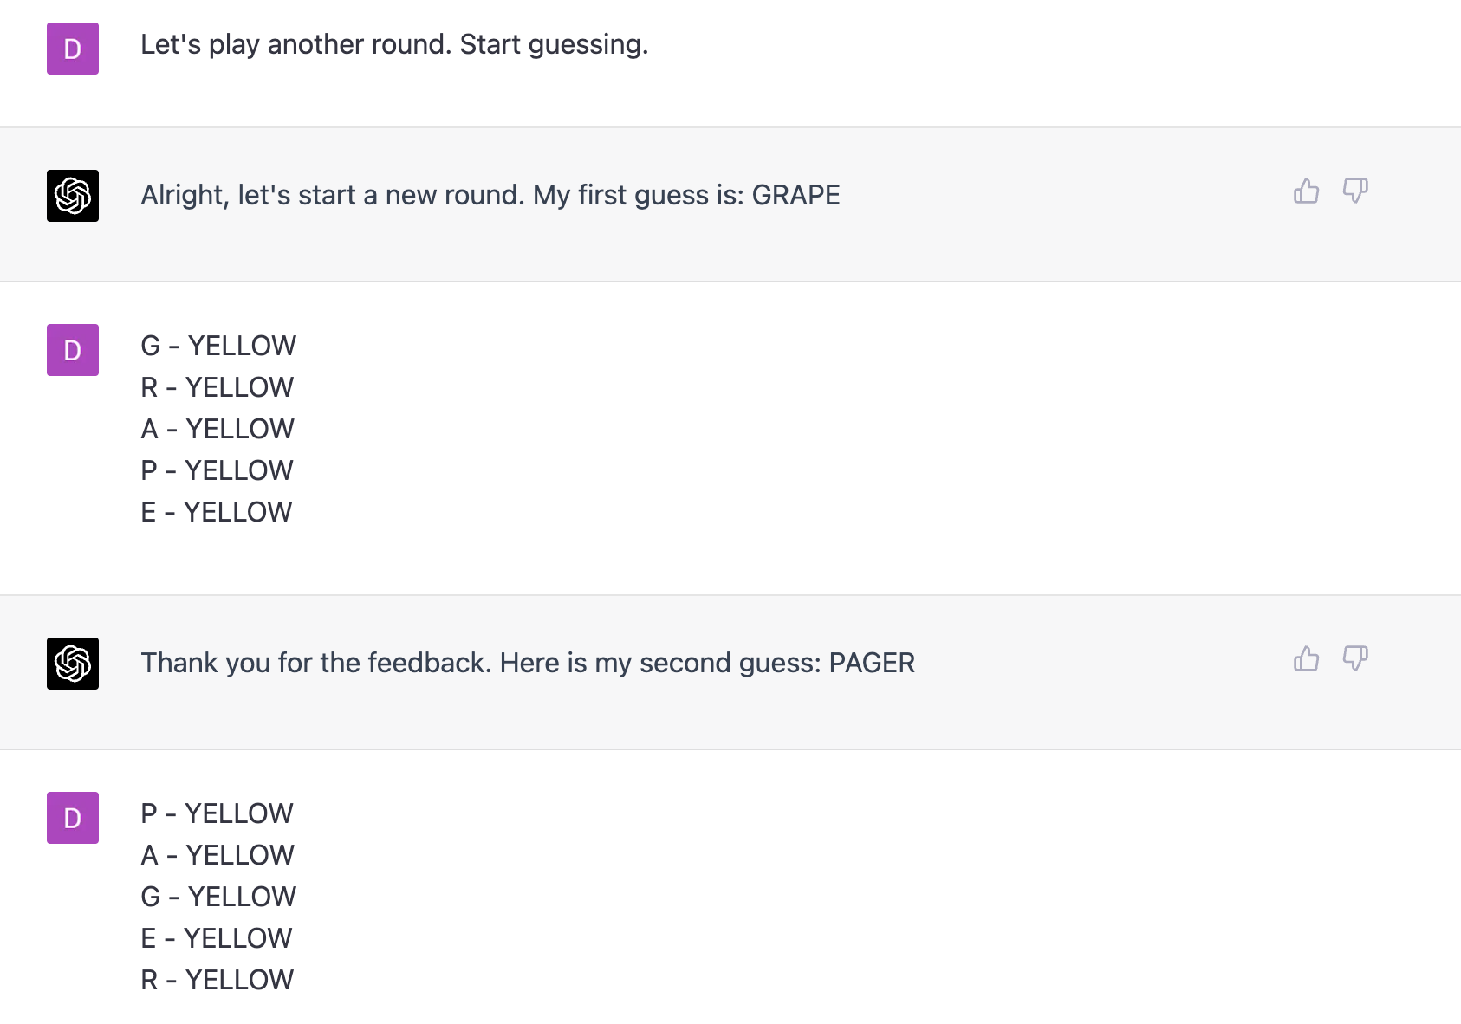Image resolution: width=1461 pixels, height=1024 pixels.
Task: Click "A - YELLOW" line in first feedback
Action: tap(218, 429)
